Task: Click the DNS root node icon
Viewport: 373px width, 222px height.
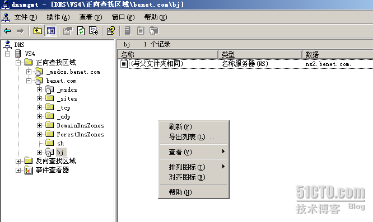Action: click(x=8, y=45)
